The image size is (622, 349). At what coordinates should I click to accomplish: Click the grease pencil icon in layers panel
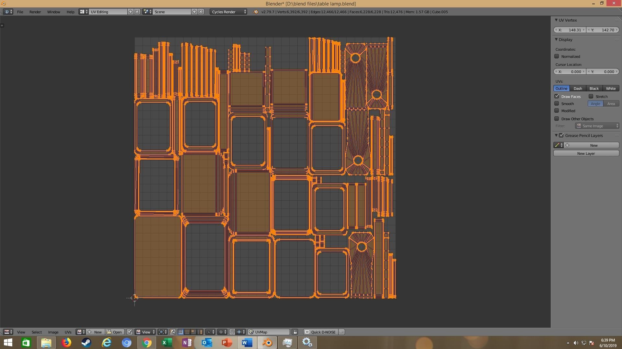(557, 145)
